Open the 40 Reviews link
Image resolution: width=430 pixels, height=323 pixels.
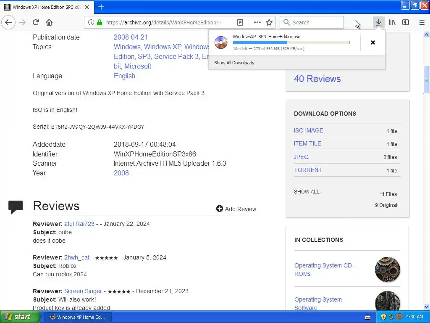pos(317,79)
